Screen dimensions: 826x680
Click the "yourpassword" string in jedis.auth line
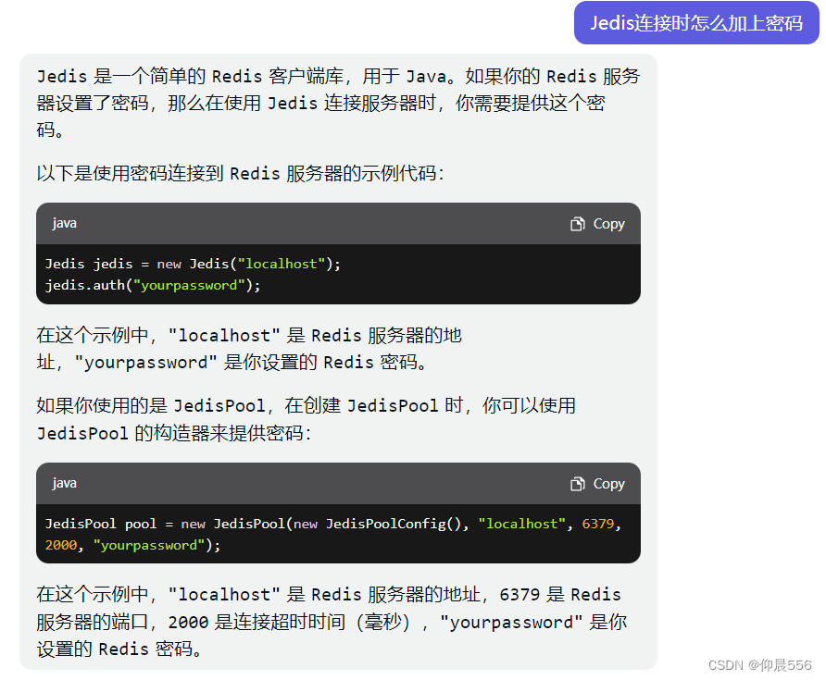(x=189, y=285)
